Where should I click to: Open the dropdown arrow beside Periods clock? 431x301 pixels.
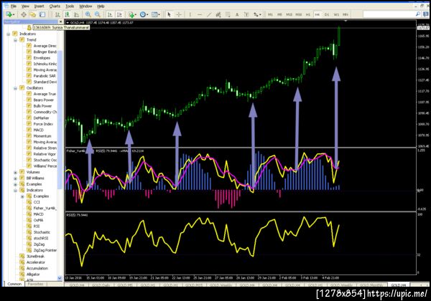147,14
